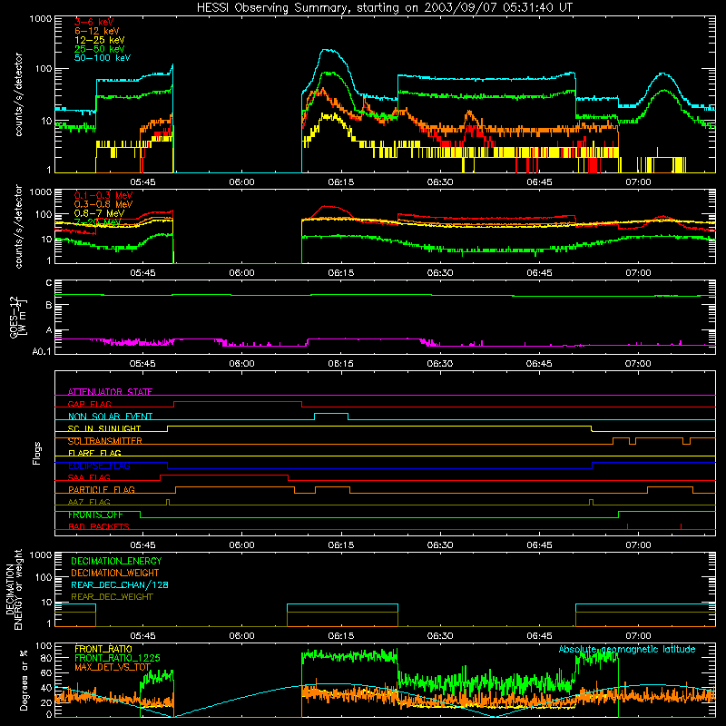
Task: Click the Flags panel axis label
Action: (36, 453)
